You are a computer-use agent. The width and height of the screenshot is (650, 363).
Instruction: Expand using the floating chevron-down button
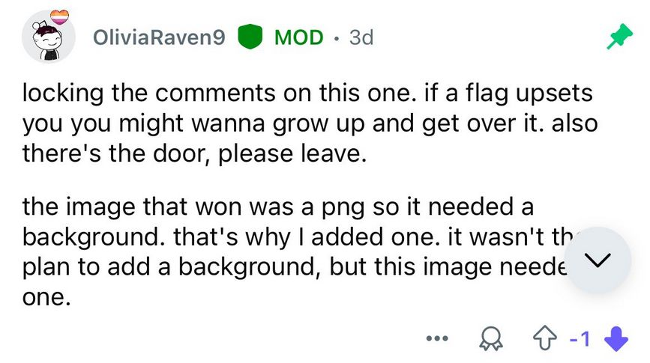point(598,260)
